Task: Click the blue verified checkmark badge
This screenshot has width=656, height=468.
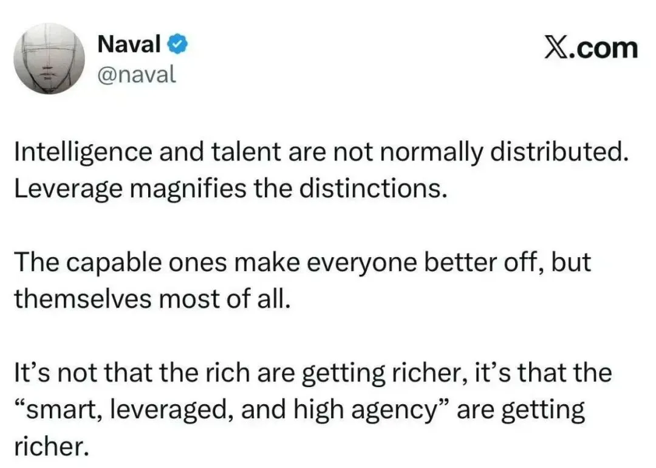Action: [x=178, y=44]
